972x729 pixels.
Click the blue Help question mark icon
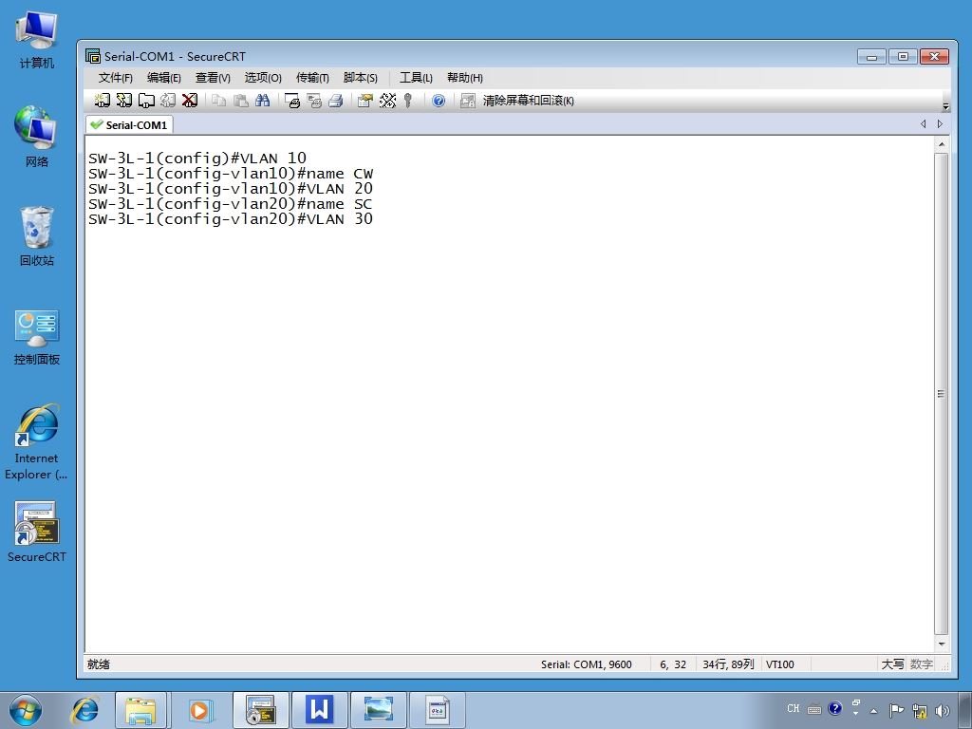point(439,101)
